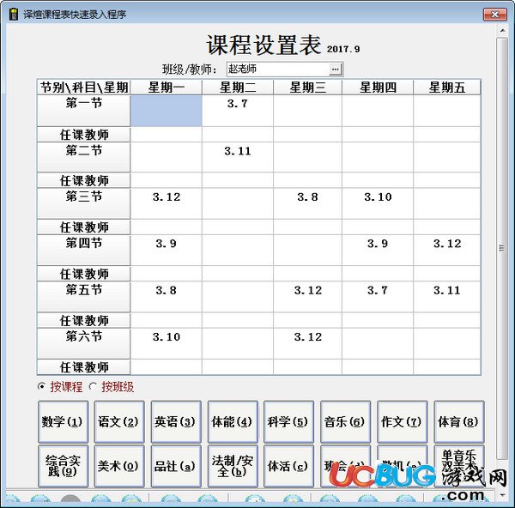Click the 星期三 column header
The image size is (515, 508).
click(308, 88)
